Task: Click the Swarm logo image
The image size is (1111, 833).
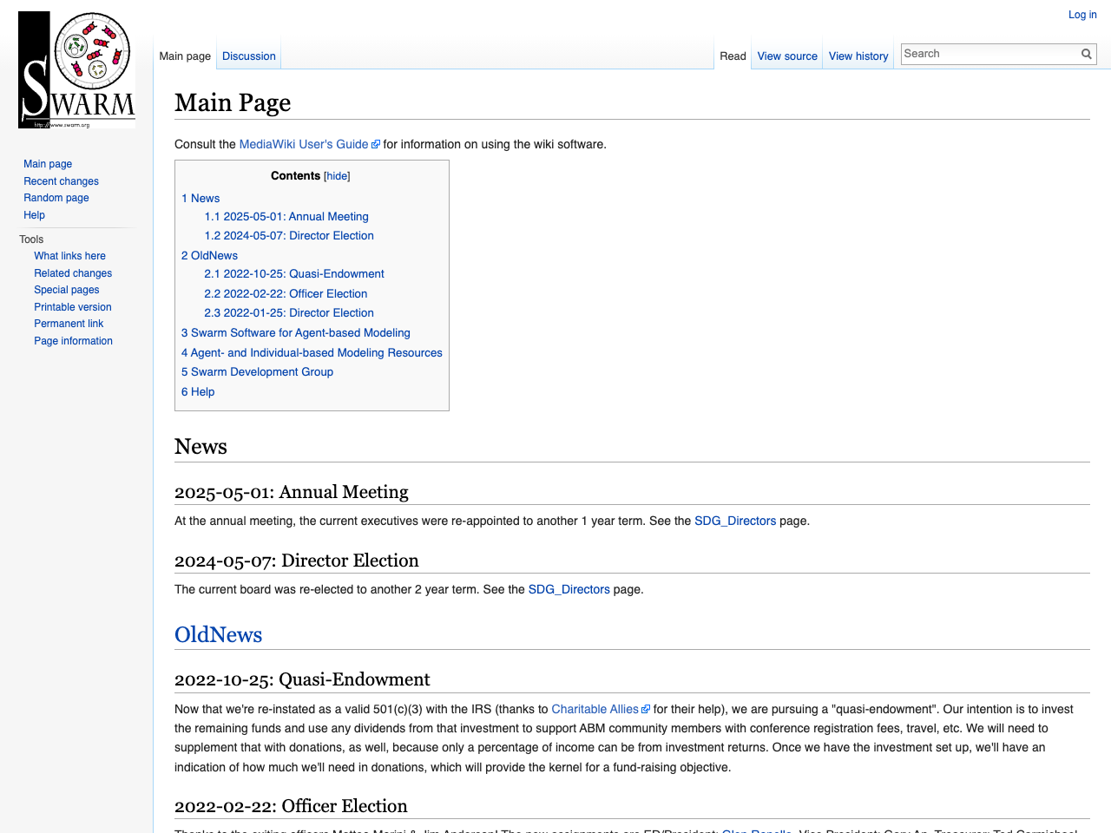Action: coord(76,70)
